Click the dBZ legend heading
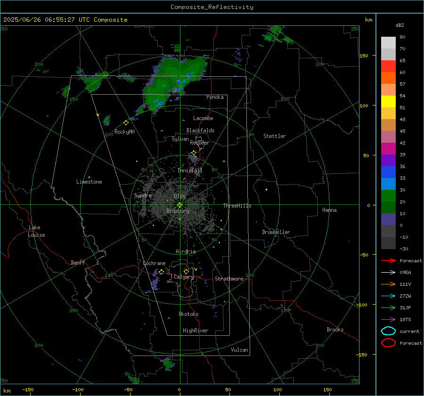Viewport: 424px width, 396px height. point(400,25)
